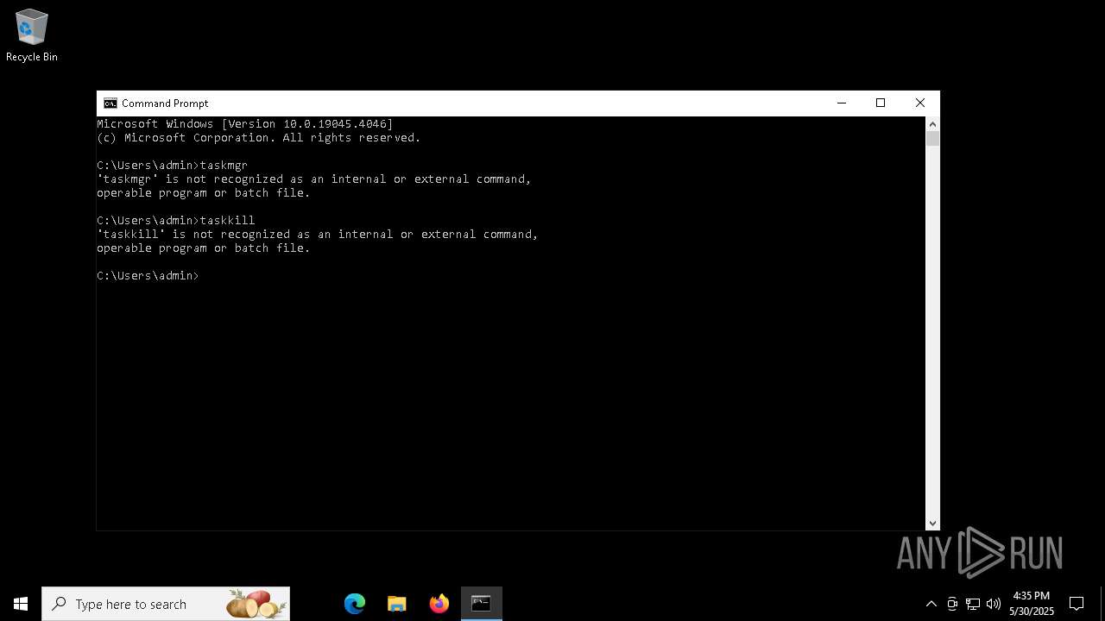This screenshot has height=621, width=1105.
Task: Click the last empty 'C:\Users\admin>' prompt
Action: 148,276
